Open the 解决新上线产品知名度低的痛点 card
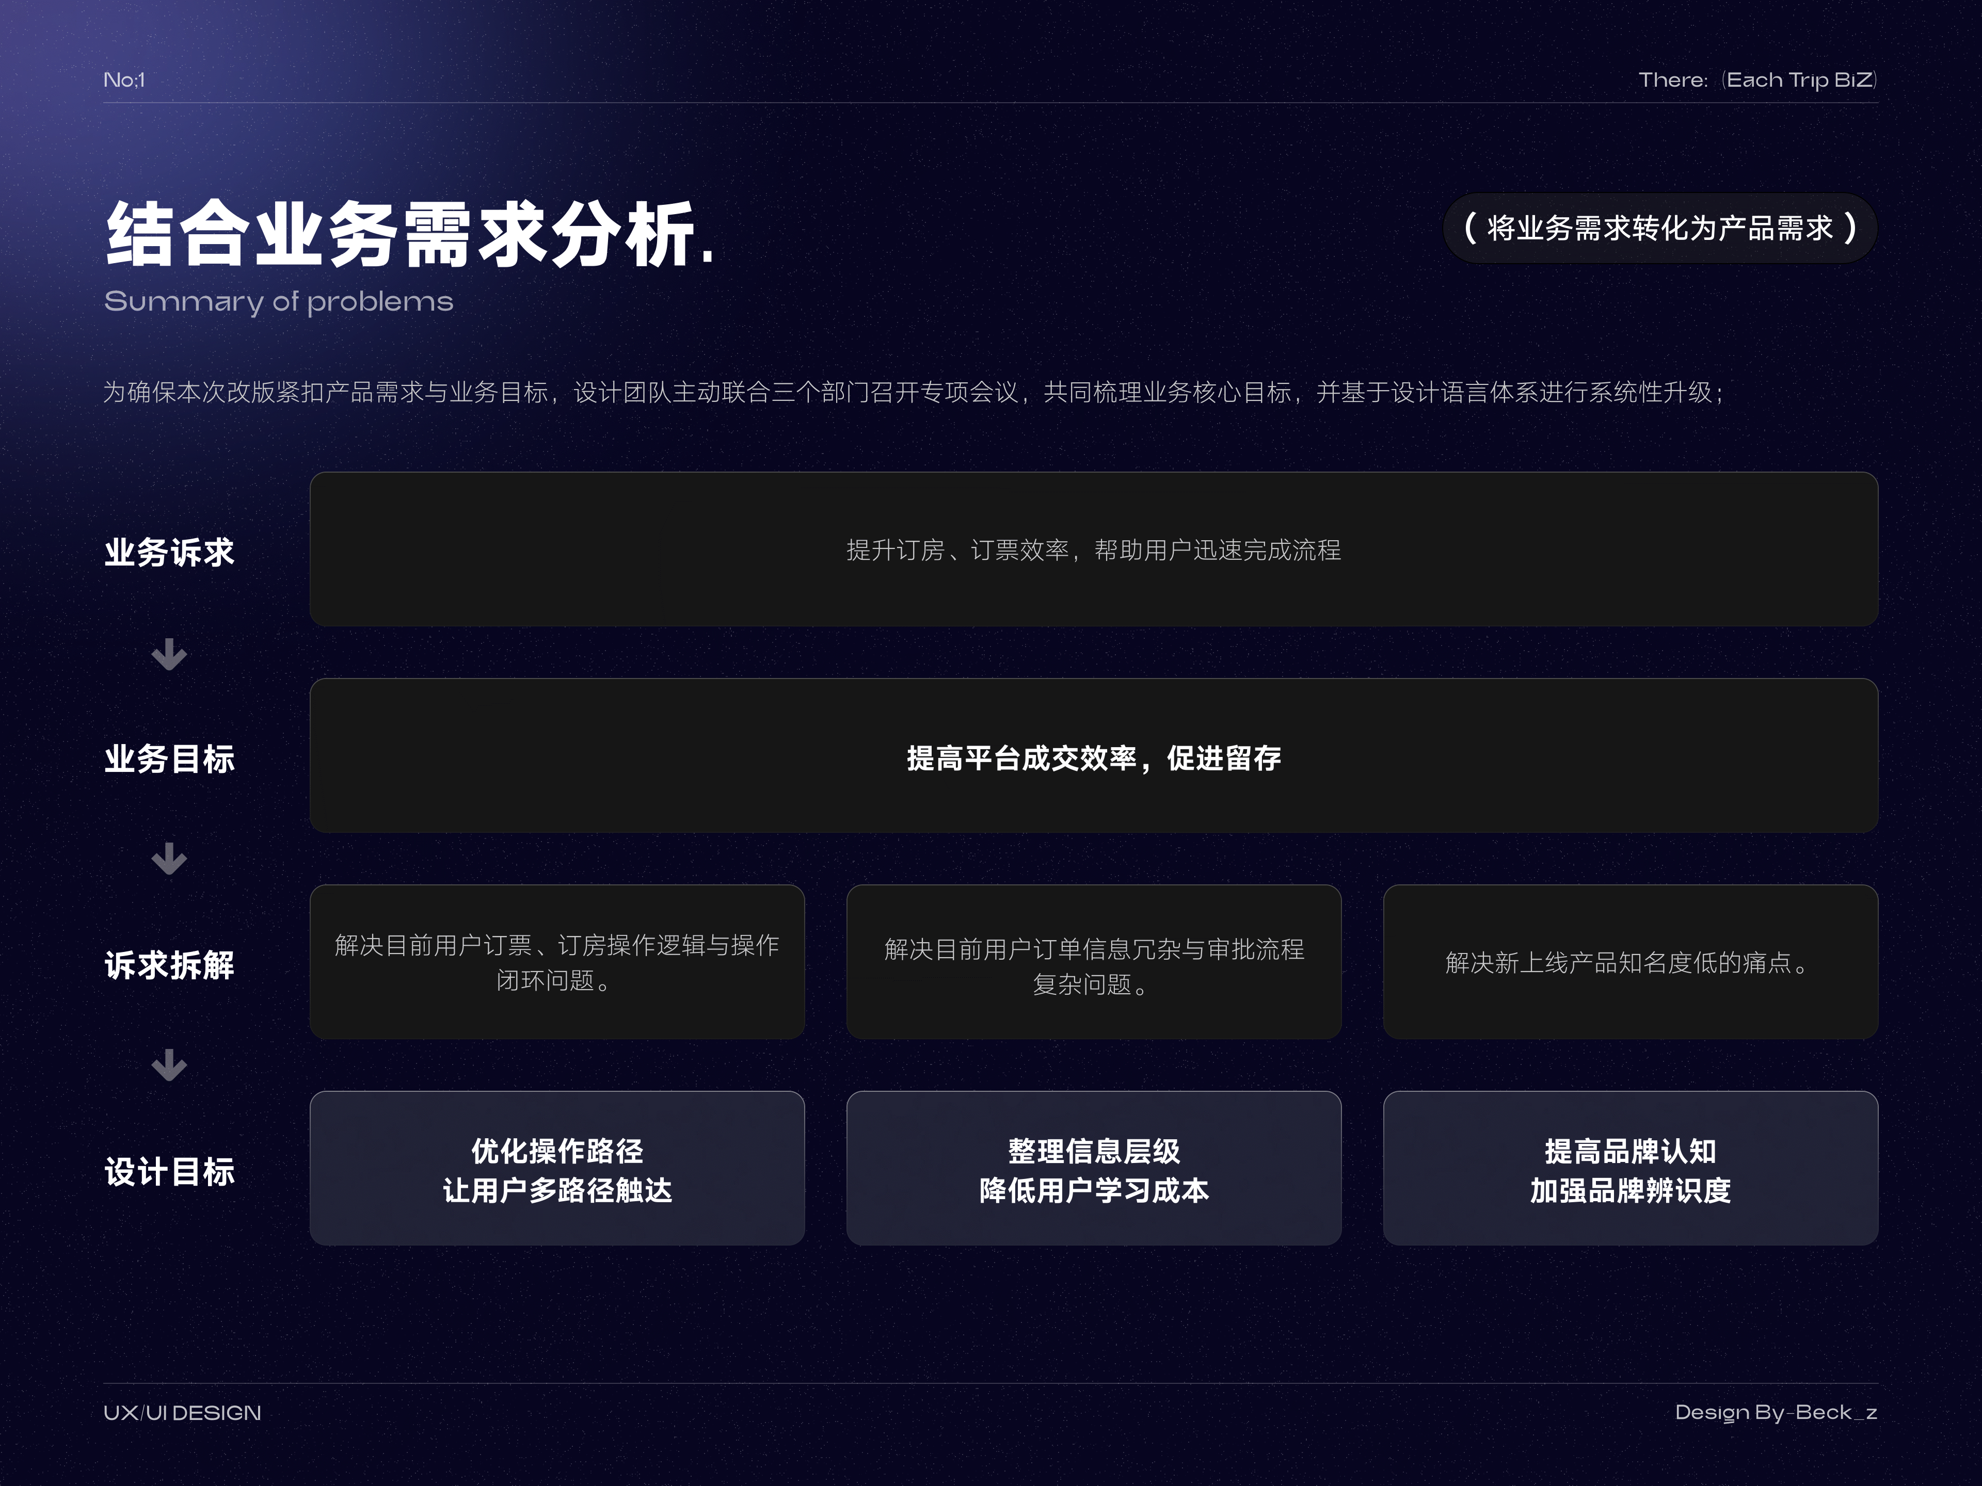 pos(1631,962)
